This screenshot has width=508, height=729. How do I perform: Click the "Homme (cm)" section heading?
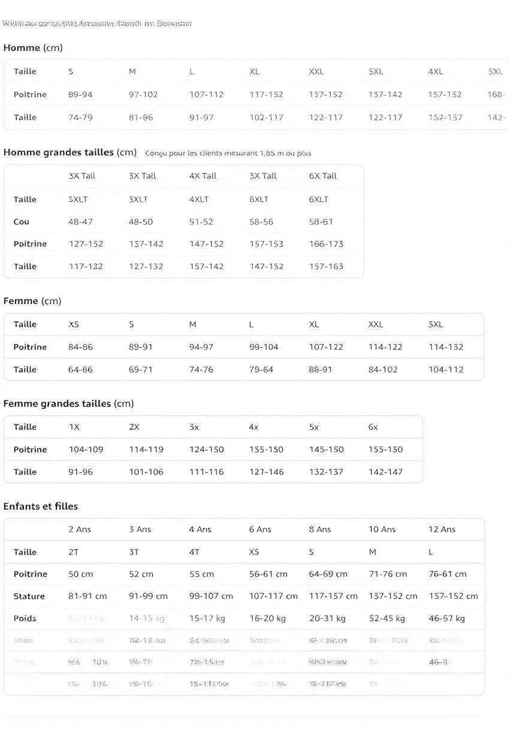pyautogui.click(x=33, y=48)
